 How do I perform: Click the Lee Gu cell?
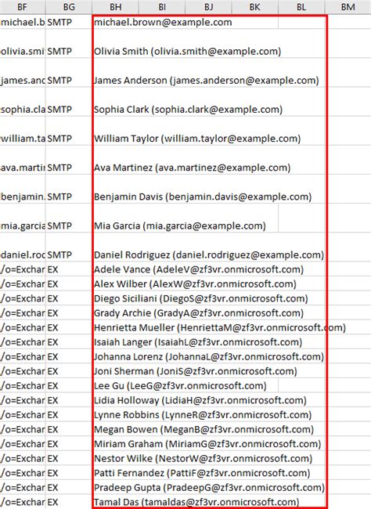(180, 385)
